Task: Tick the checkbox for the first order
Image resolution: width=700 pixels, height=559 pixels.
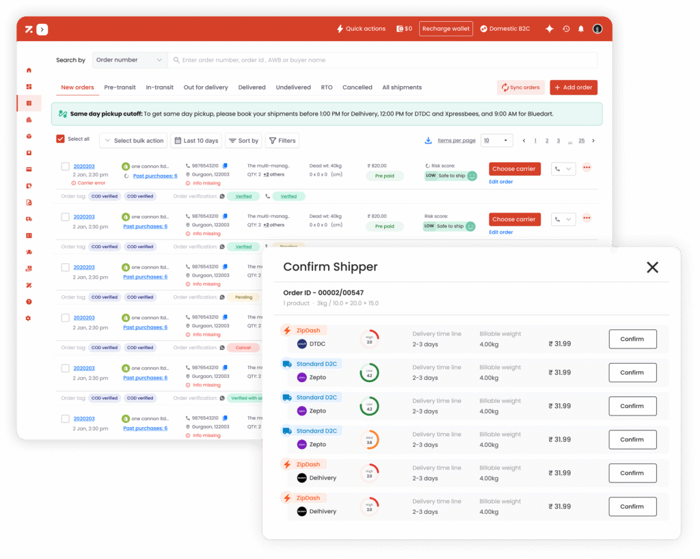Action: pos(66,166)
